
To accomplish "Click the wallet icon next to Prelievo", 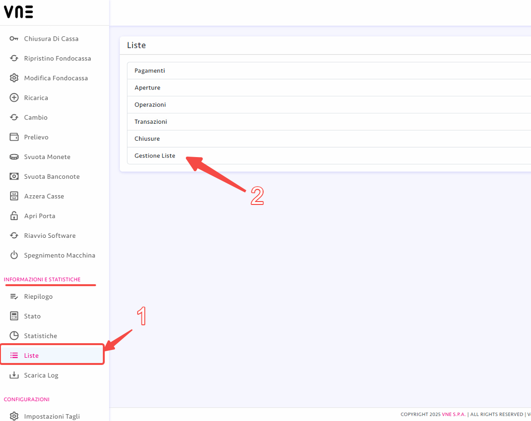I will tap(14, 137).
